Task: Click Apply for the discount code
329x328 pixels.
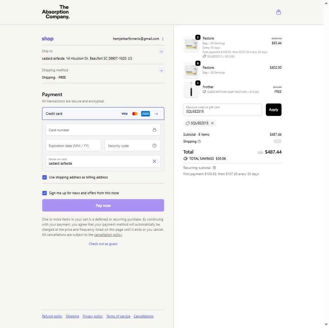Action: click(273, 110)
